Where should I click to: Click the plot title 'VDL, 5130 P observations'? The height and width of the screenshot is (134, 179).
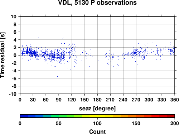(x=97, y=3)
